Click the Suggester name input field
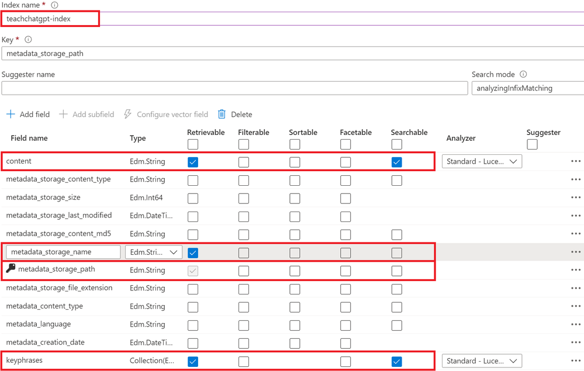Viewport: 584px width, 371px height. pos(234,88)
